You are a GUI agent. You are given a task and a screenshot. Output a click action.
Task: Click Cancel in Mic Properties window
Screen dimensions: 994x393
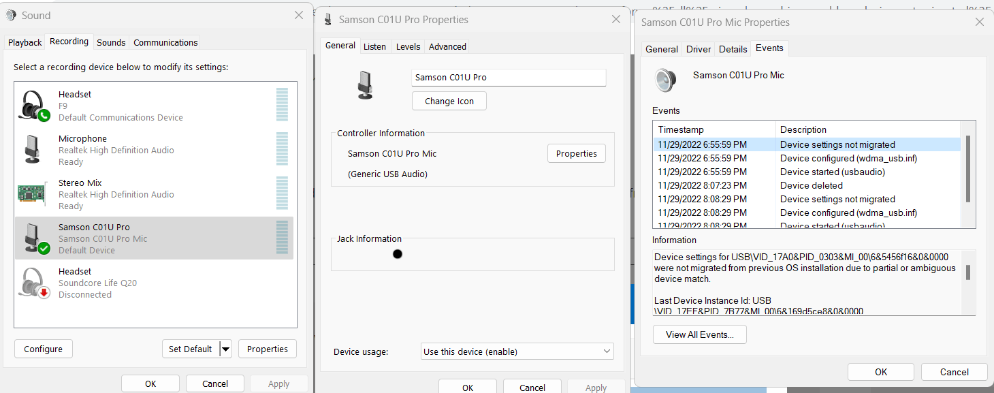[x=955, y=372]
